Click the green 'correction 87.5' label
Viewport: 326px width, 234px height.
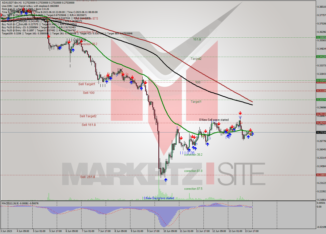[x=193, y=189]
